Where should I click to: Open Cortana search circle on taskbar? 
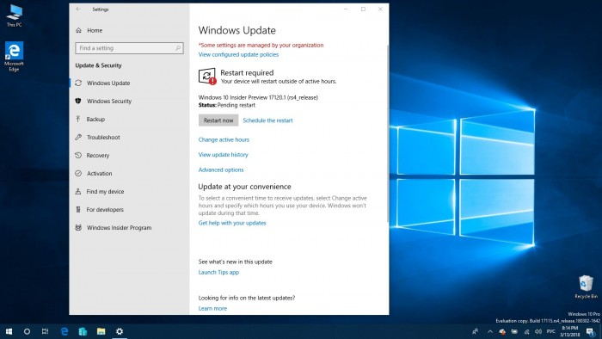tap(27, 331)
